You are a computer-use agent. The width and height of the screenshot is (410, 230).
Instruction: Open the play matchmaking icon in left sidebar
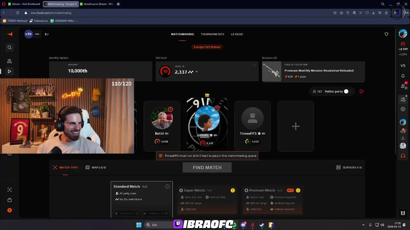pyautogui.click(x=10, y=71)
